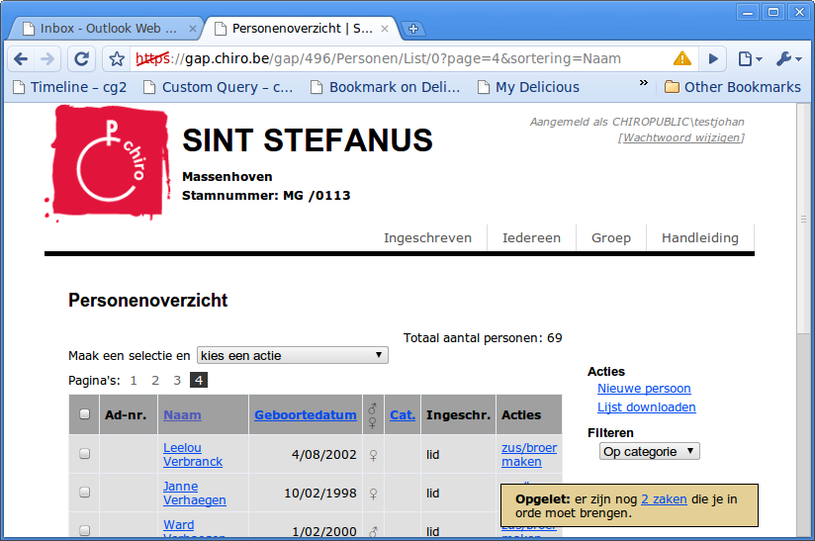Image resolution: width=815 pixels, height=541 pixels.
Task: Open the My Delicious bookmark
Action: 528,87
